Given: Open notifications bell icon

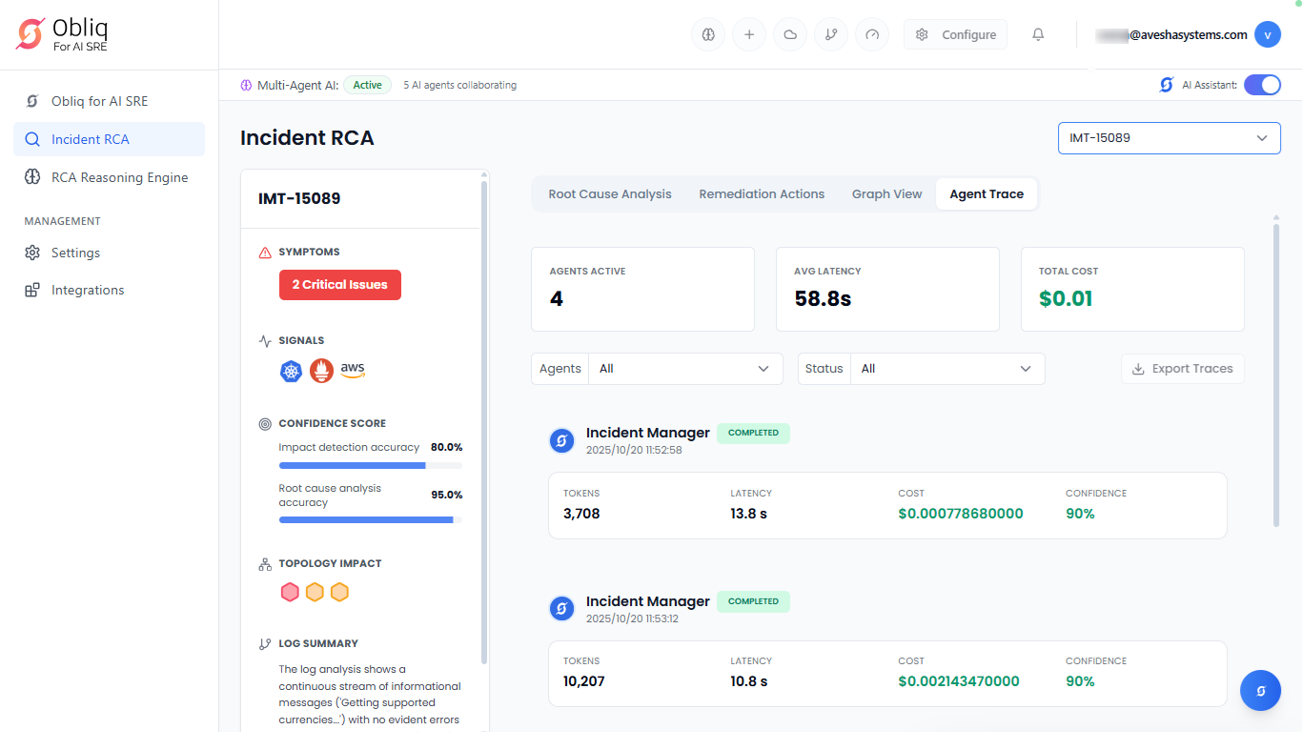Looking at the screenshot, I should [x=1038, y=35].
